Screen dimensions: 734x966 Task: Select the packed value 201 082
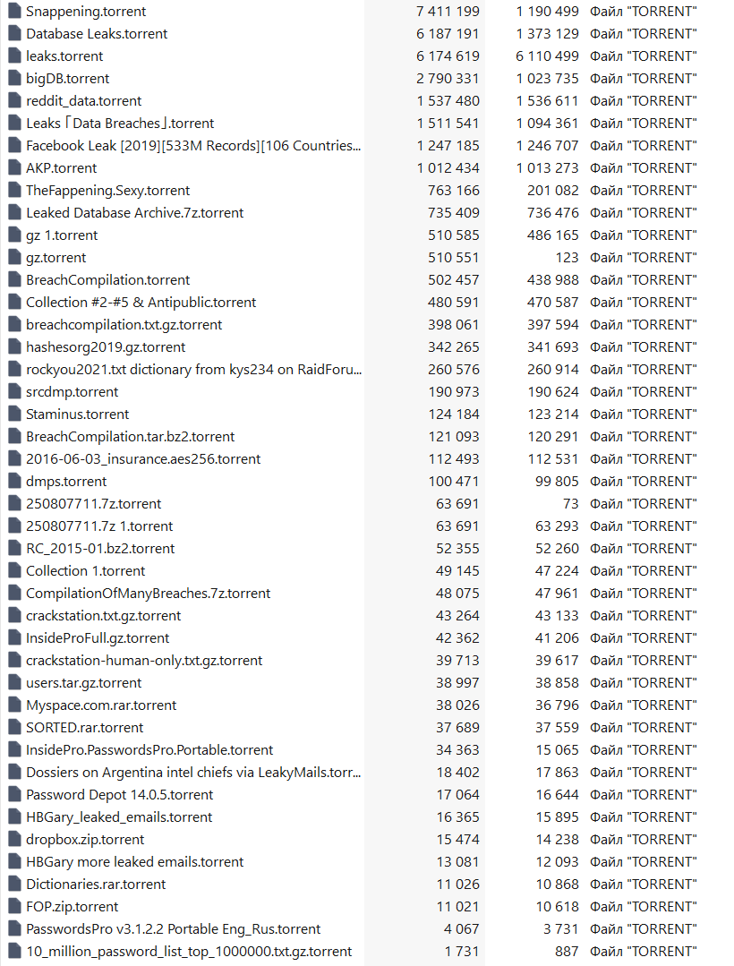coord(553,191)
